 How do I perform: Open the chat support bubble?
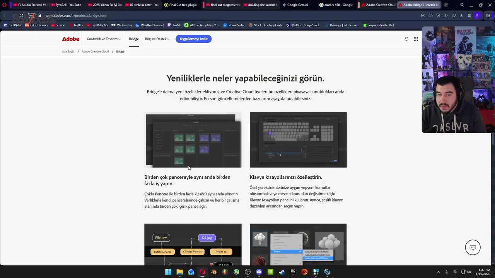pyautogui.click(x=473, y=247)
